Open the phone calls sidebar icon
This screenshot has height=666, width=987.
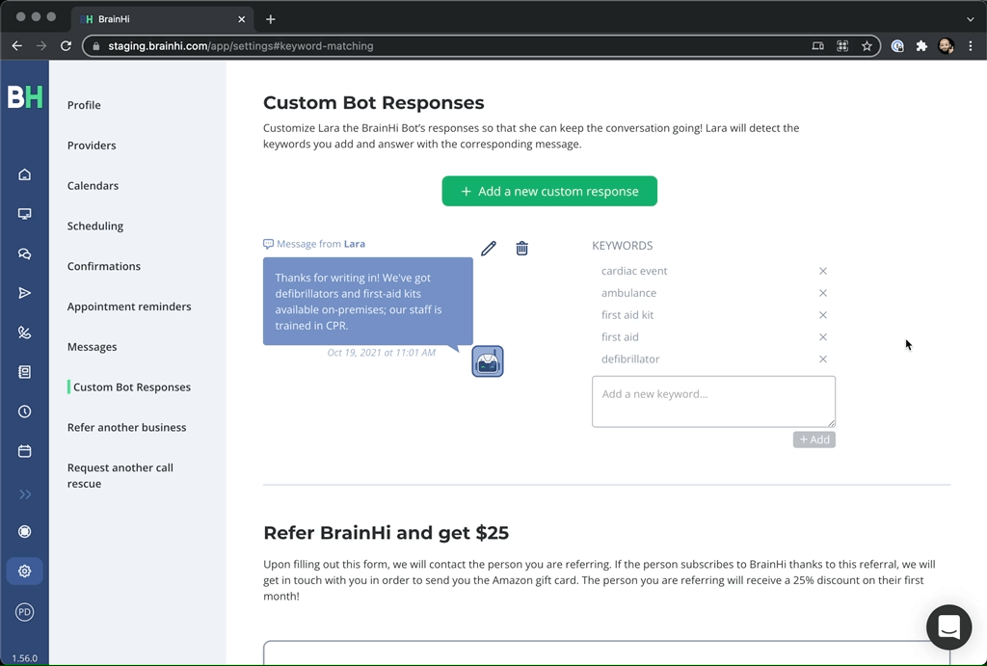(x=24, y=333)
